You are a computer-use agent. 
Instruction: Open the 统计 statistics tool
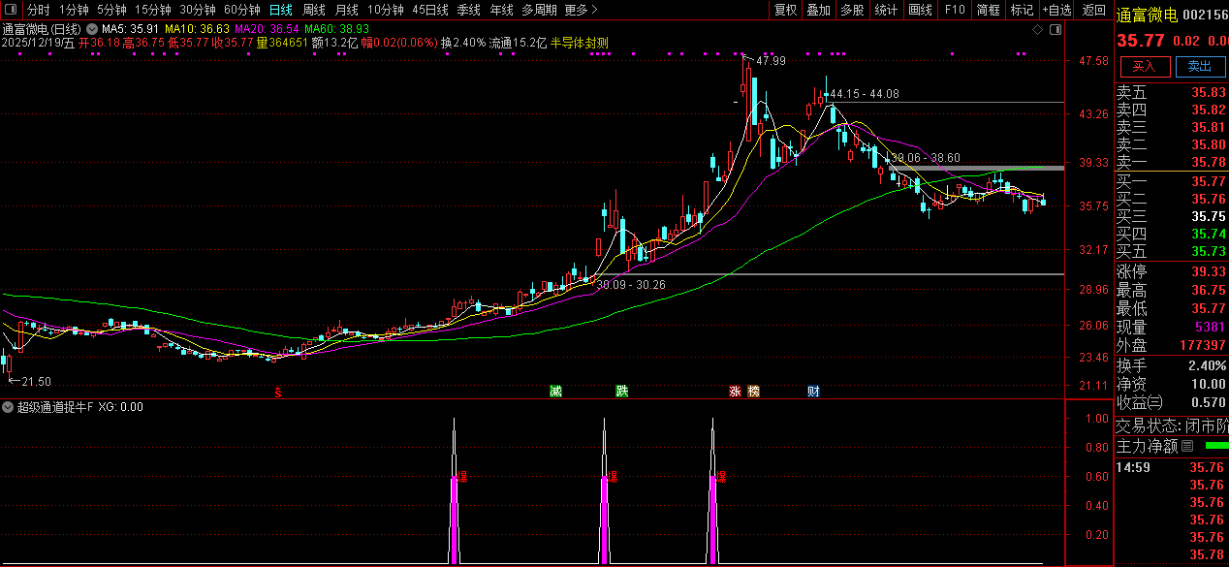pyautogui.click(x=887, y=10)
